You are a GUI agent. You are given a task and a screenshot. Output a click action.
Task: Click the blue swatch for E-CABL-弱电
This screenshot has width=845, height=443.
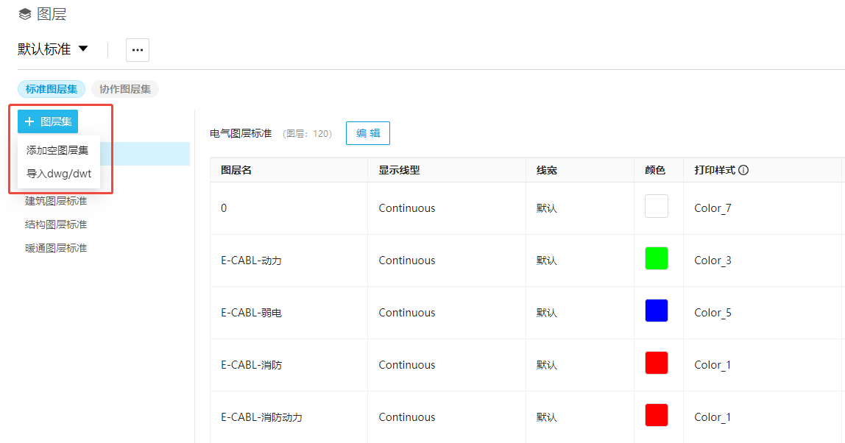pos(656,311)
